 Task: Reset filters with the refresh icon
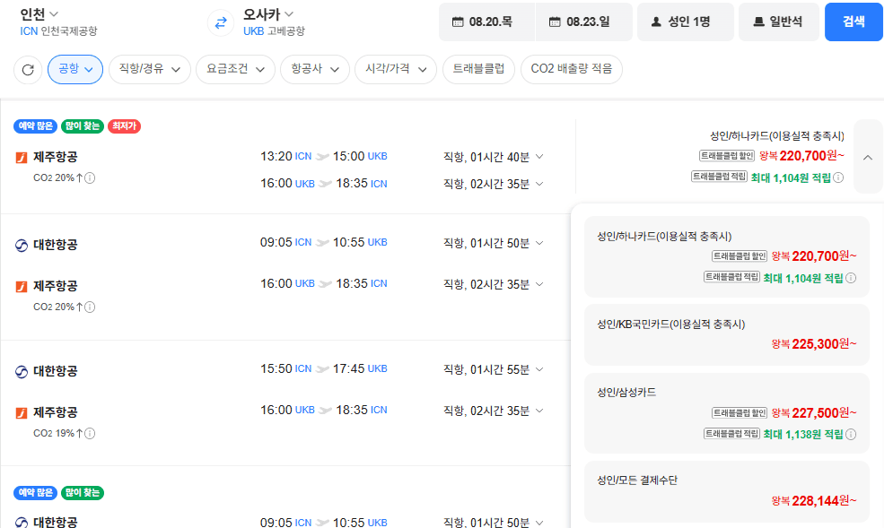coord(28,70)
